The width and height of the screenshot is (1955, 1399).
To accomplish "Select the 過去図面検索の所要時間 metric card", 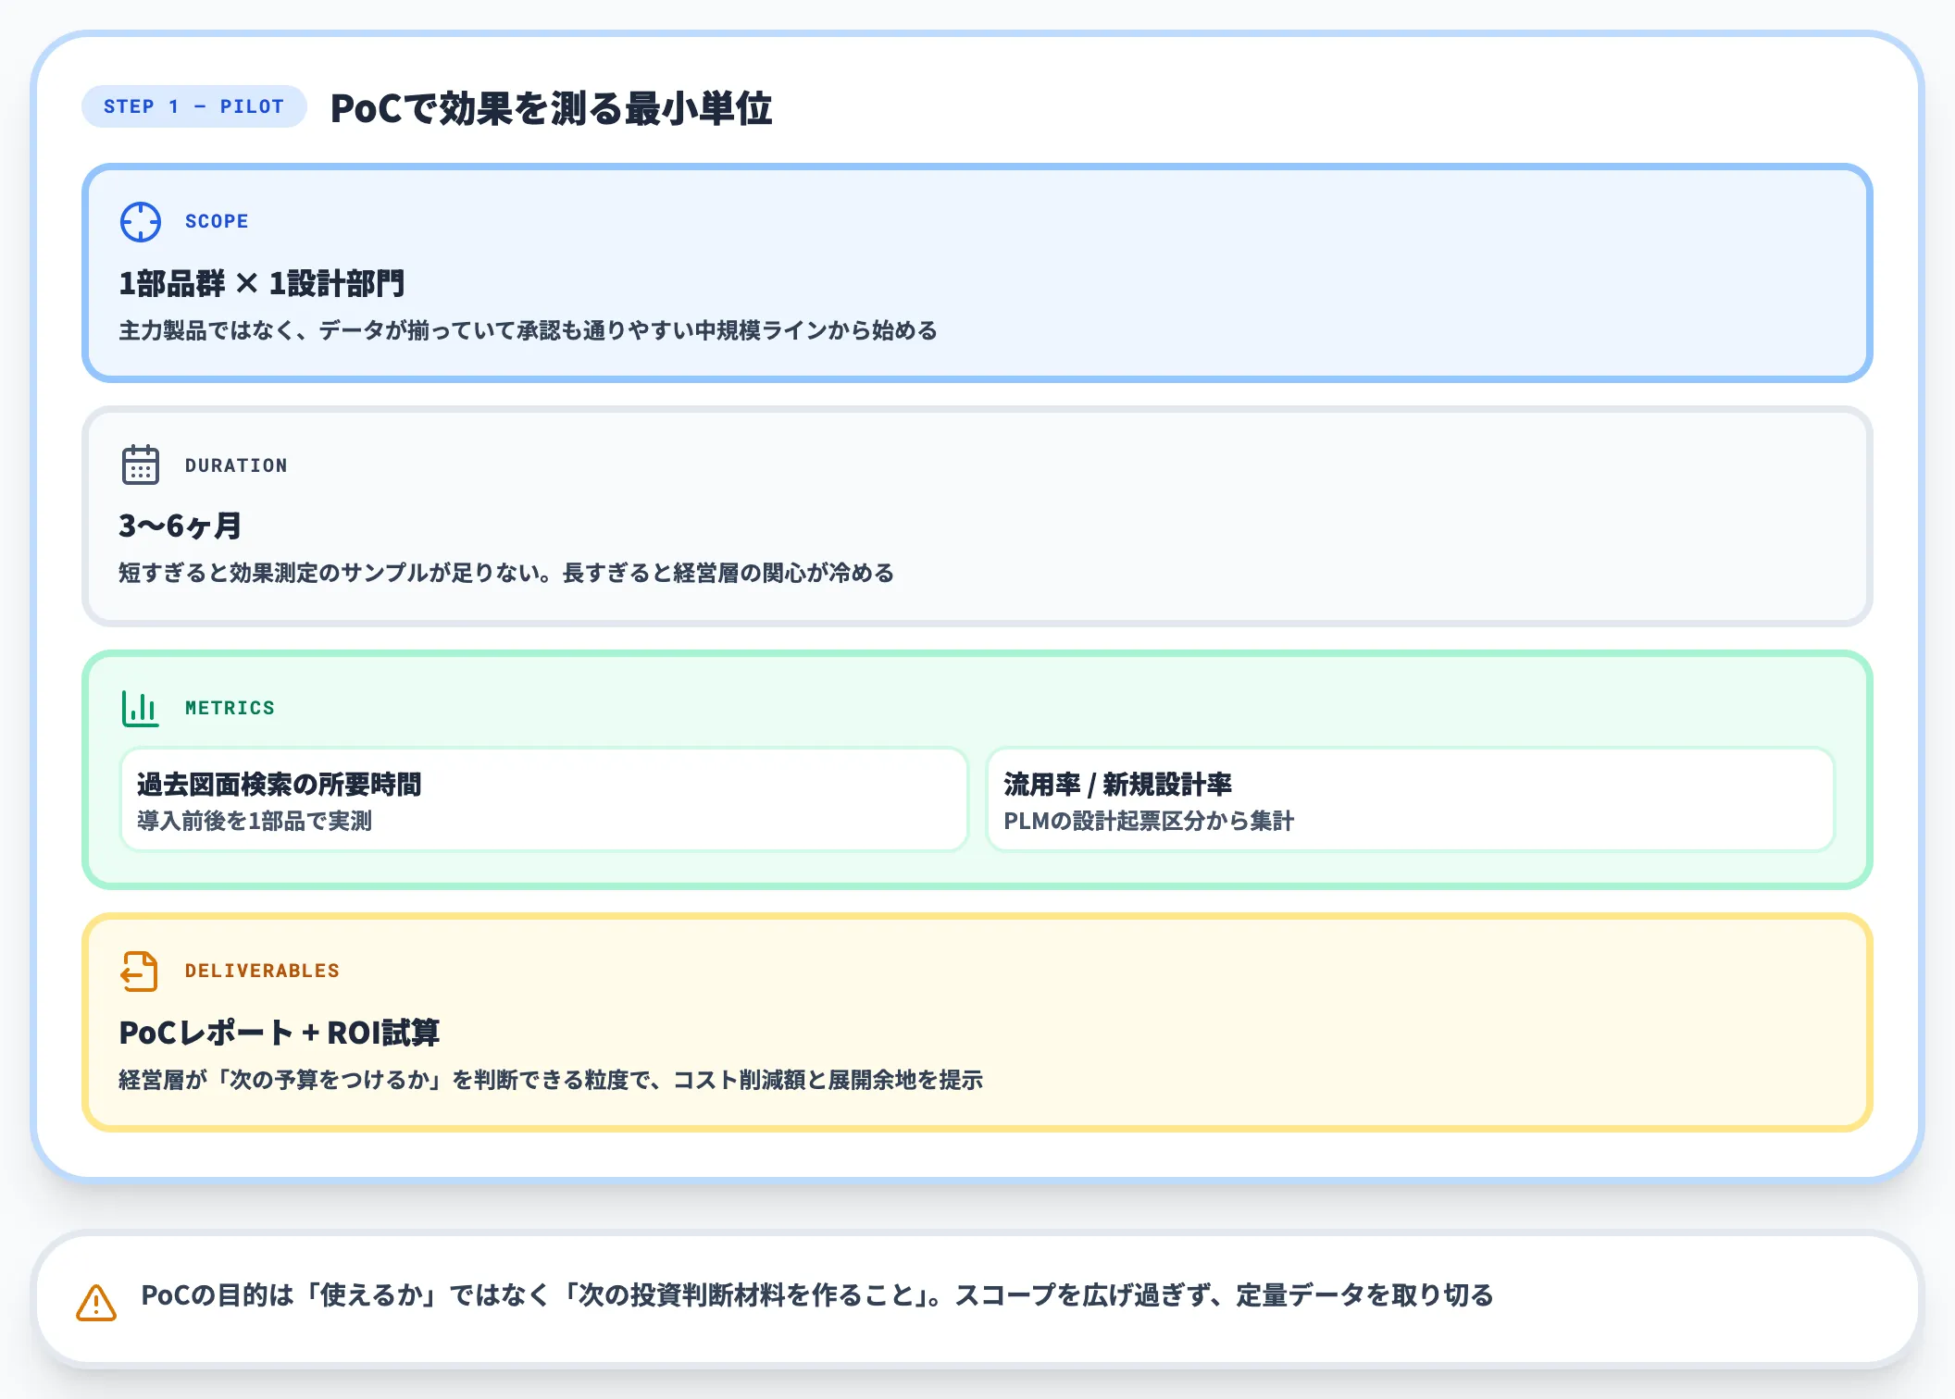I will 544,799.
